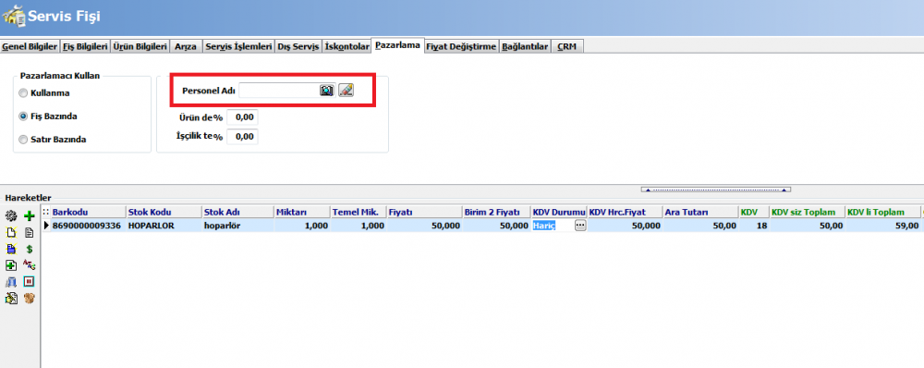Select the Pazarlama tab
The image size is (924, 368).
click(x=397, y=45)
